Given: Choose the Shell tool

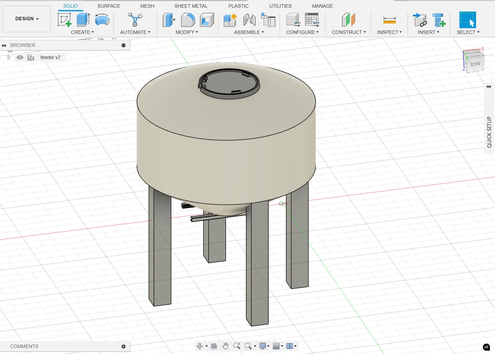Looking at the screenshot, I should [x=207, y=20].
